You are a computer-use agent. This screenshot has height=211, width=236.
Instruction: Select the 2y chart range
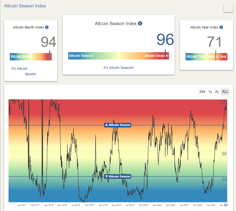tap(217, 92)
